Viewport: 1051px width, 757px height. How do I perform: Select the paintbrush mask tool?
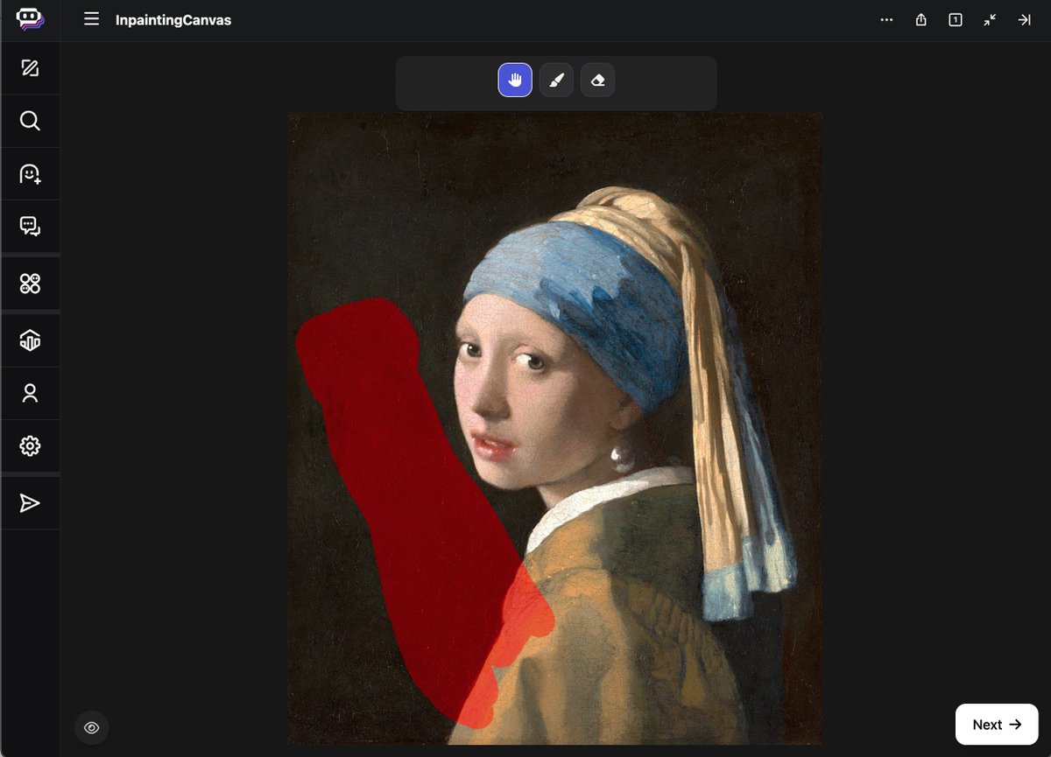tap(556, 81)
